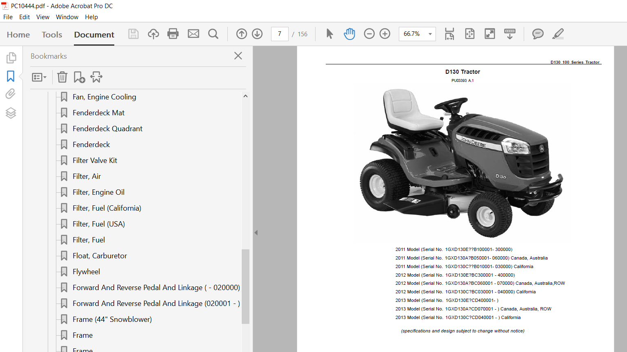Open 'Frame (44" Snowblower)' bookmark

coord(112,319)
